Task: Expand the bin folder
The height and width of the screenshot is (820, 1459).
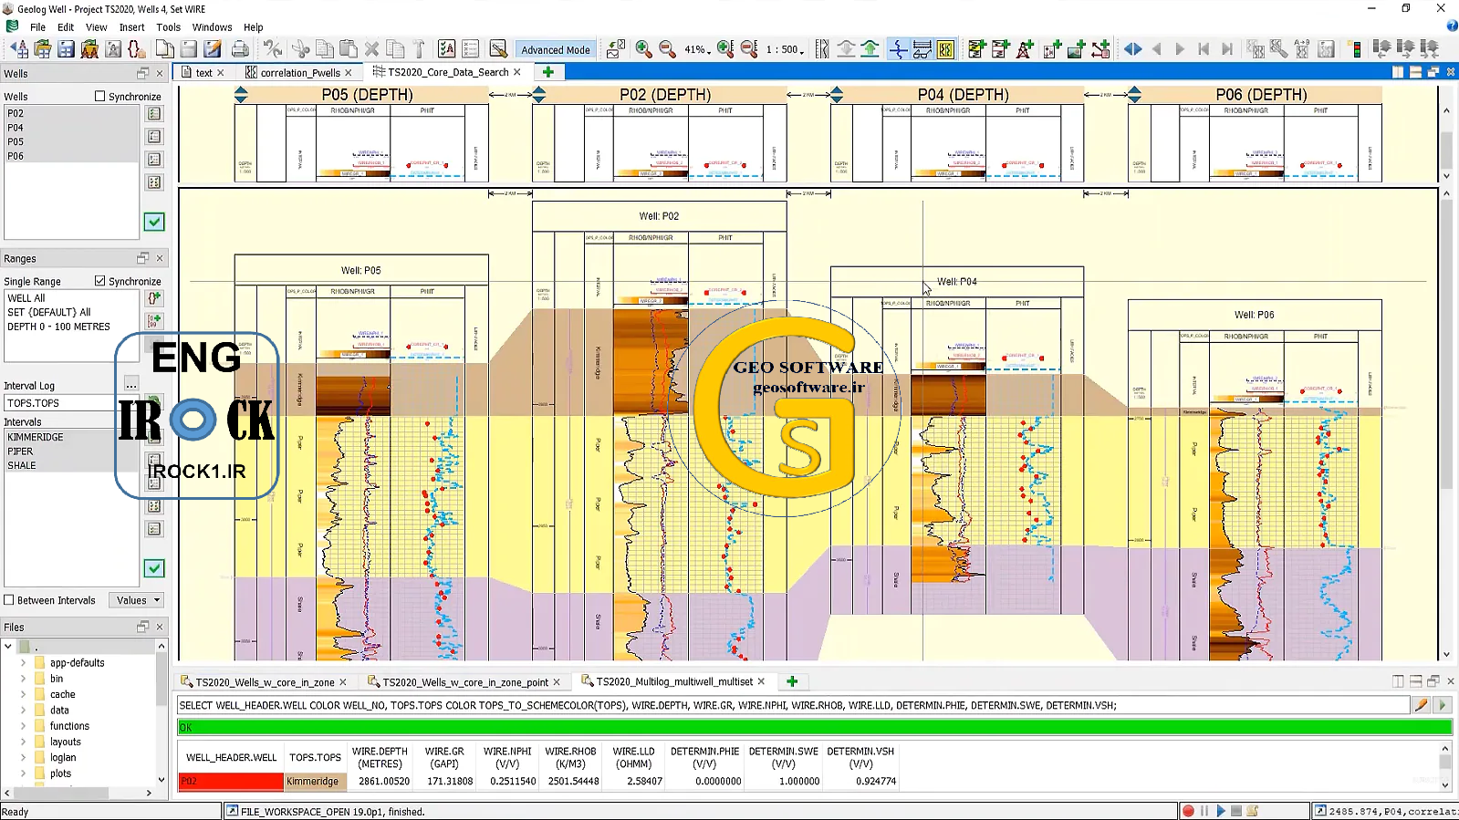Action: point(23,679)
